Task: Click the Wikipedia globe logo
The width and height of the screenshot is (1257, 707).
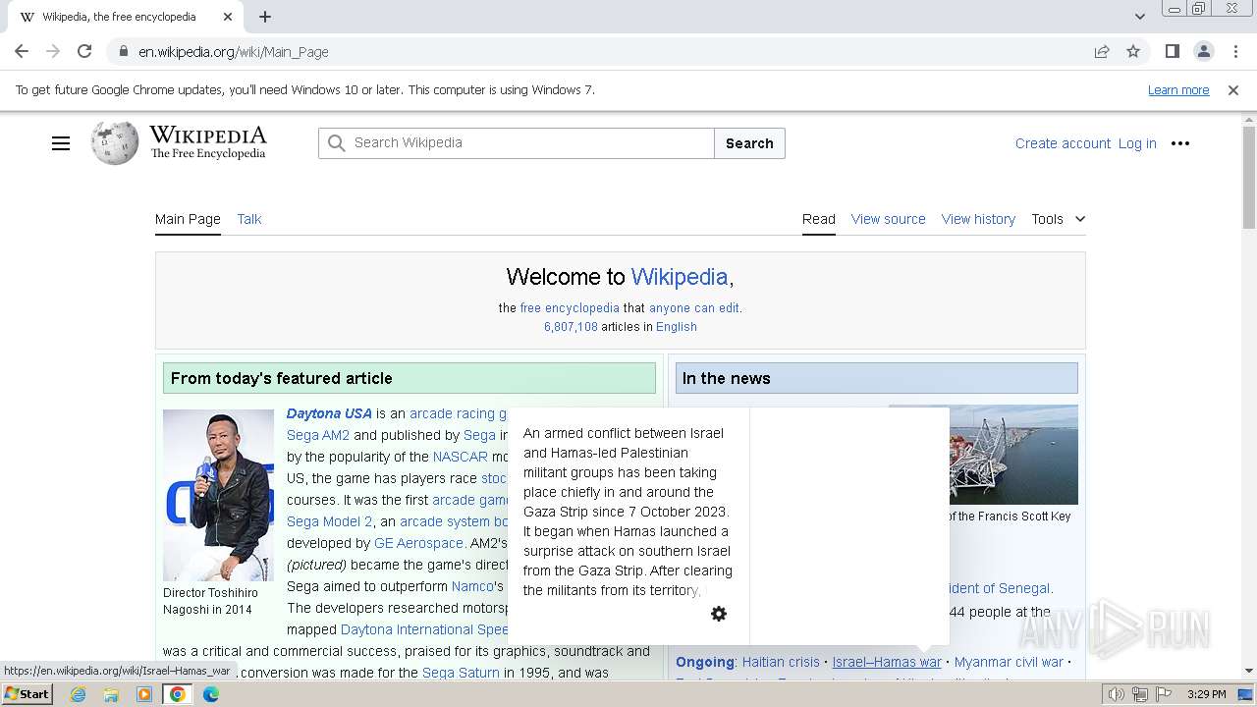Action: point(115,143)
